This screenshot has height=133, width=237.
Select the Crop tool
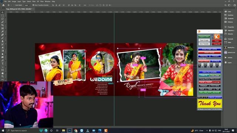(x=3, y=25)
